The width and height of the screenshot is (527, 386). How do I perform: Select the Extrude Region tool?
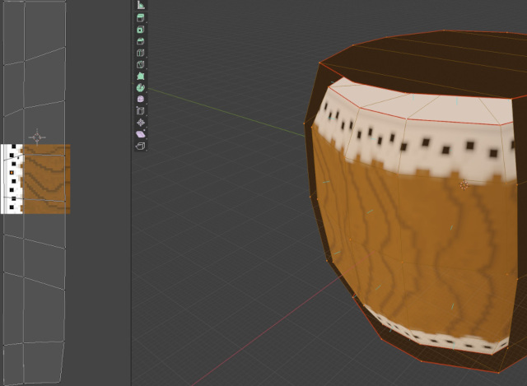point(141,18)
